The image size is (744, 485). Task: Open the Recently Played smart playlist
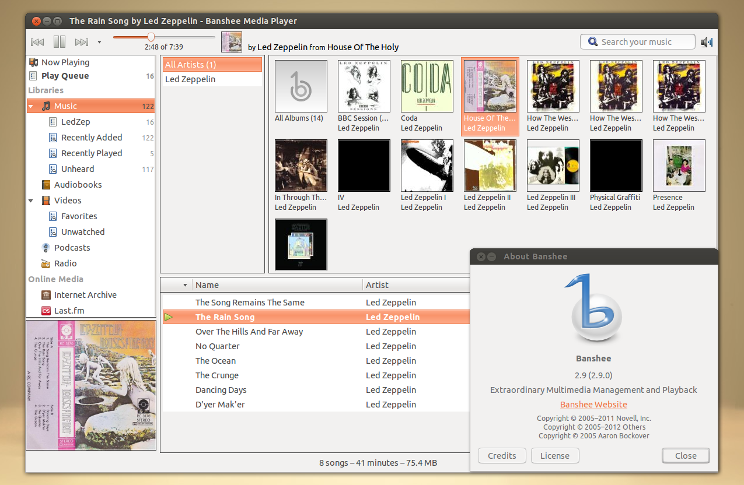[x=91, y=153]
